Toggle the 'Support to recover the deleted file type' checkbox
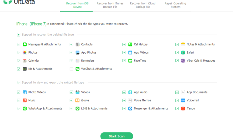Screen dimensions: 233x139 tap(18, 35)
